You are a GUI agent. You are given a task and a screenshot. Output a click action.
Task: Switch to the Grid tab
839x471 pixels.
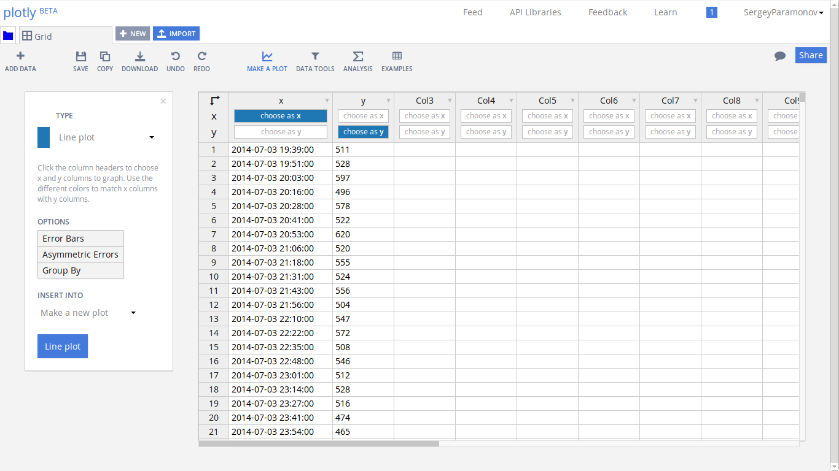click(x=66, y=36)
